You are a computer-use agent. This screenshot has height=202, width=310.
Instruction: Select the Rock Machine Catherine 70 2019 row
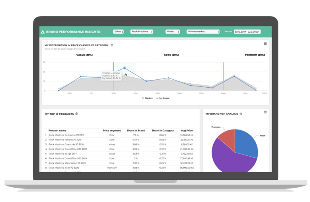pos(67,135)
